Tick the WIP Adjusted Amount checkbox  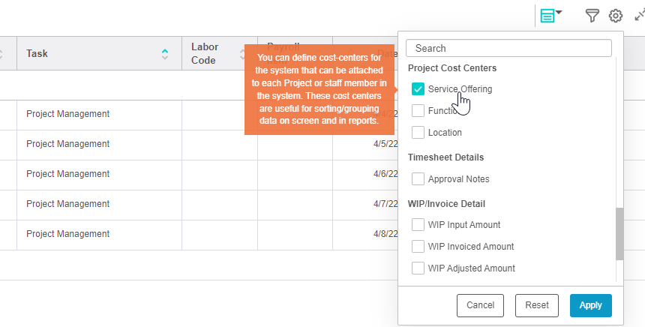click(418, 268)
